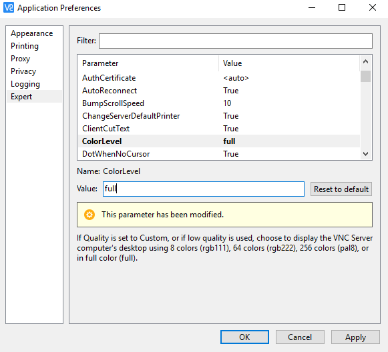The height and width of the screenshot is (352, 388).
Task: Click the parameter list scroll down arrow
Action: [365, 154]
